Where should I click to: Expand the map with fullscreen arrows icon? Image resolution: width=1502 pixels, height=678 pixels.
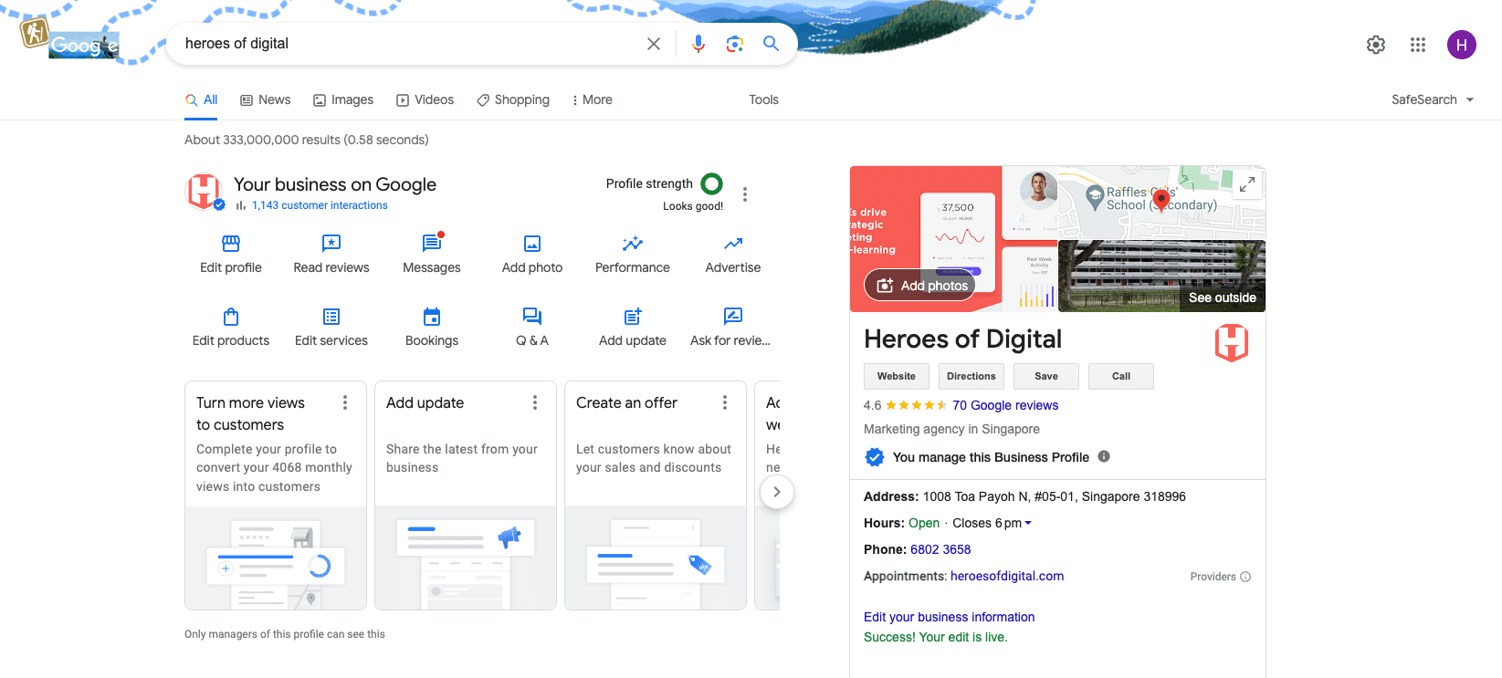point(1247,184)
